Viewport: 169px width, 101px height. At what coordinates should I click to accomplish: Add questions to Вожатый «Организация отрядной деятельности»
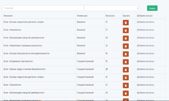pyautogui.click(x=145, y=38)
